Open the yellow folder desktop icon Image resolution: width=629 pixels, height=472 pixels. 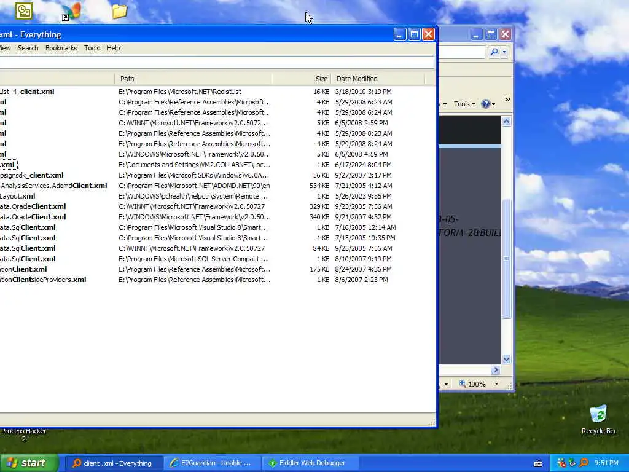click(x=120, y=11)
